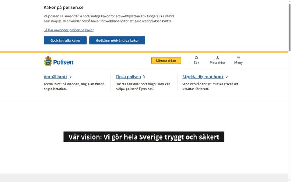This screenshot has width=291, height=182.
Task: Click the page vertical scrollbar thumb
Action: (289, 27)
